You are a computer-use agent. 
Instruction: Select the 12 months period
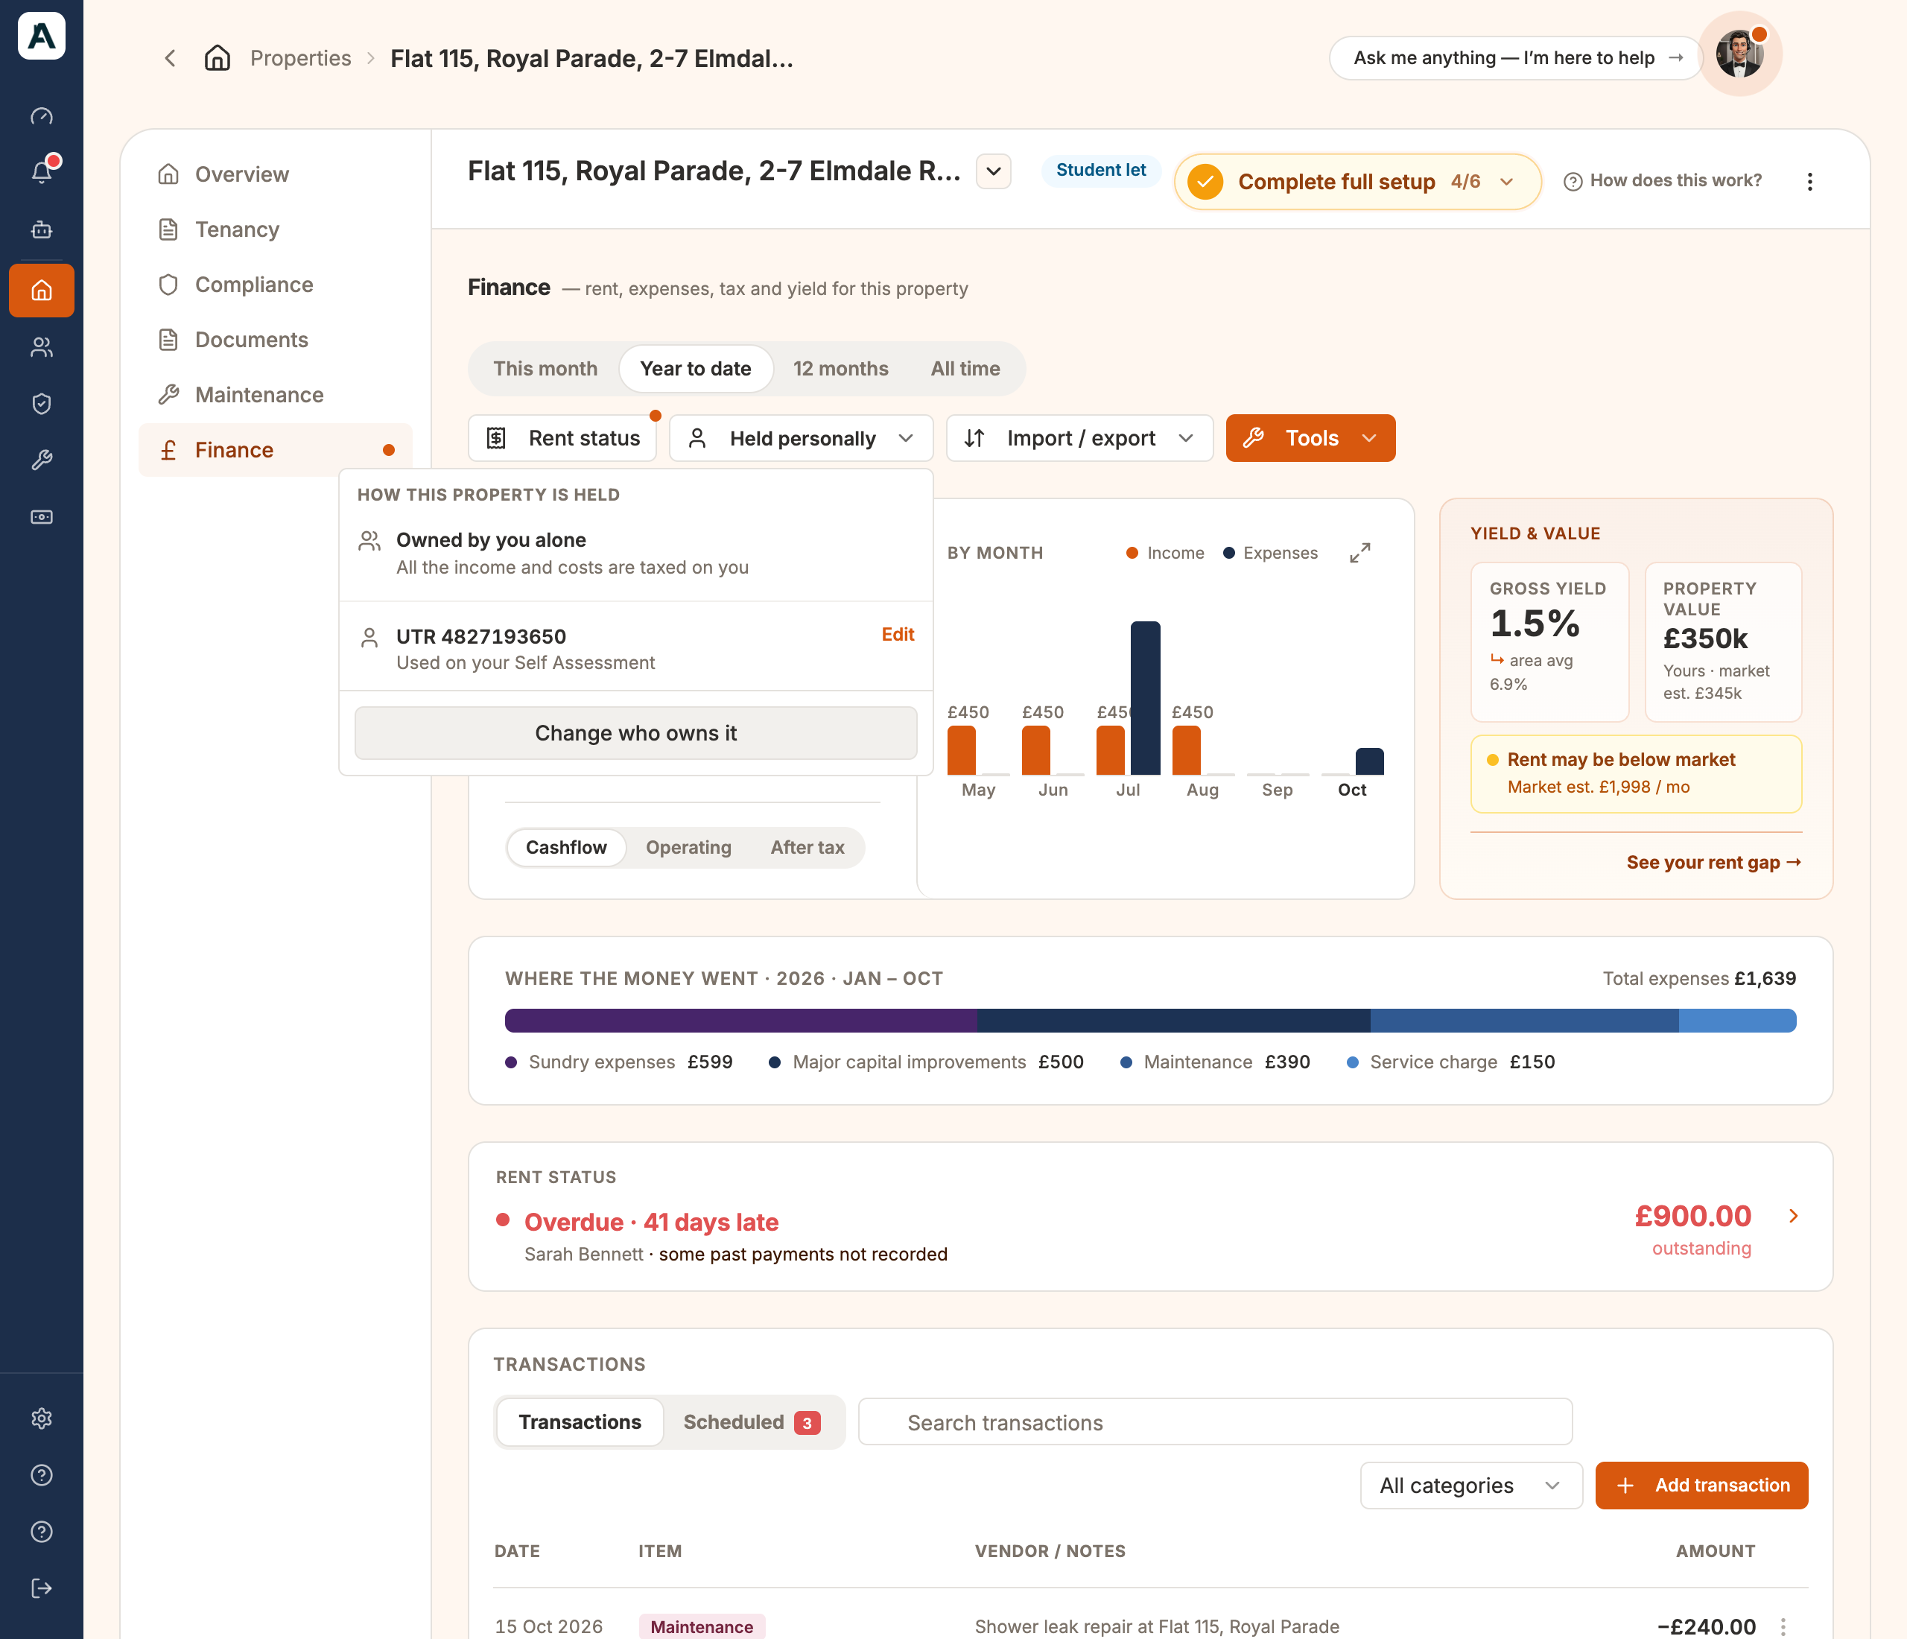pos(840,368)
